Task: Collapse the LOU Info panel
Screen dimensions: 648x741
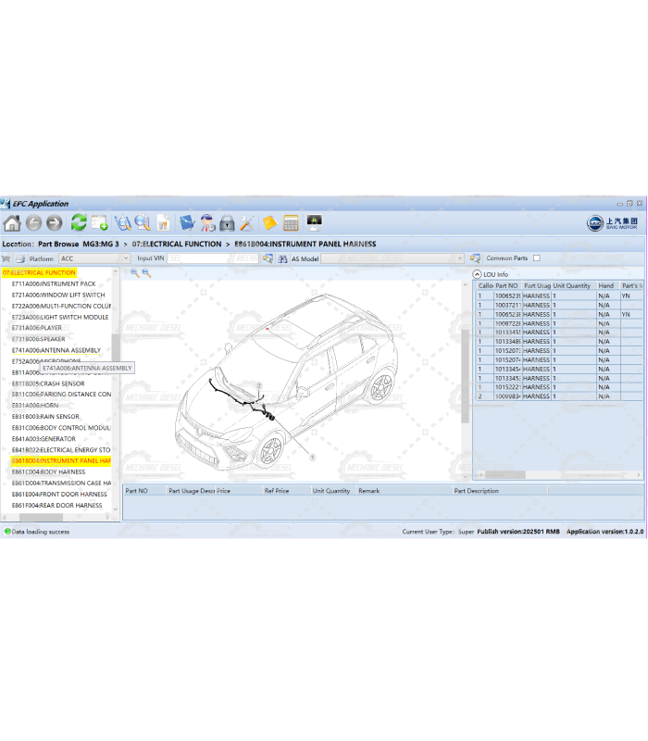Action: point(477,274)
